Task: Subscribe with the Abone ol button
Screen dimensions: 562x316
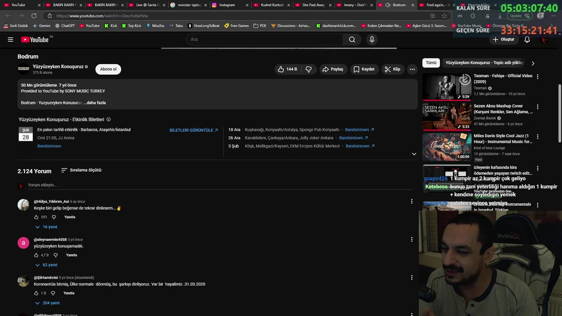Action: [x=108, y=69]
